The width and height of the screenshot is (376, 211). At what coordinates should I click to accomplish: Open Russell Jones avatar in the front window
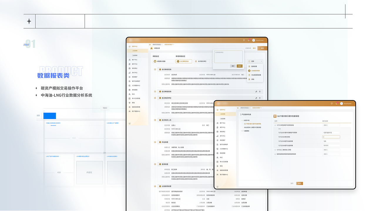[x=342, y=103]
